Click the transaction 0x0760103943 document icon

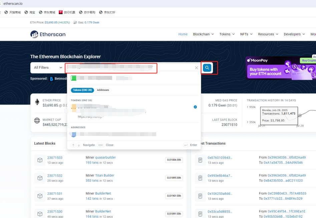[x=200, y=160]
